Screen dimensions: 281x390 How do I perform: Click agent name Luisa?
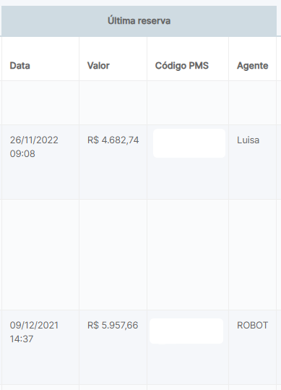[248, 140]
